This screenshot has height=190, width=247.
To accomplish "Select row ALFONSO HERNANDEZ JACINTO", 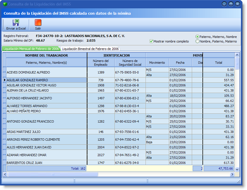I will coord(46,98).
